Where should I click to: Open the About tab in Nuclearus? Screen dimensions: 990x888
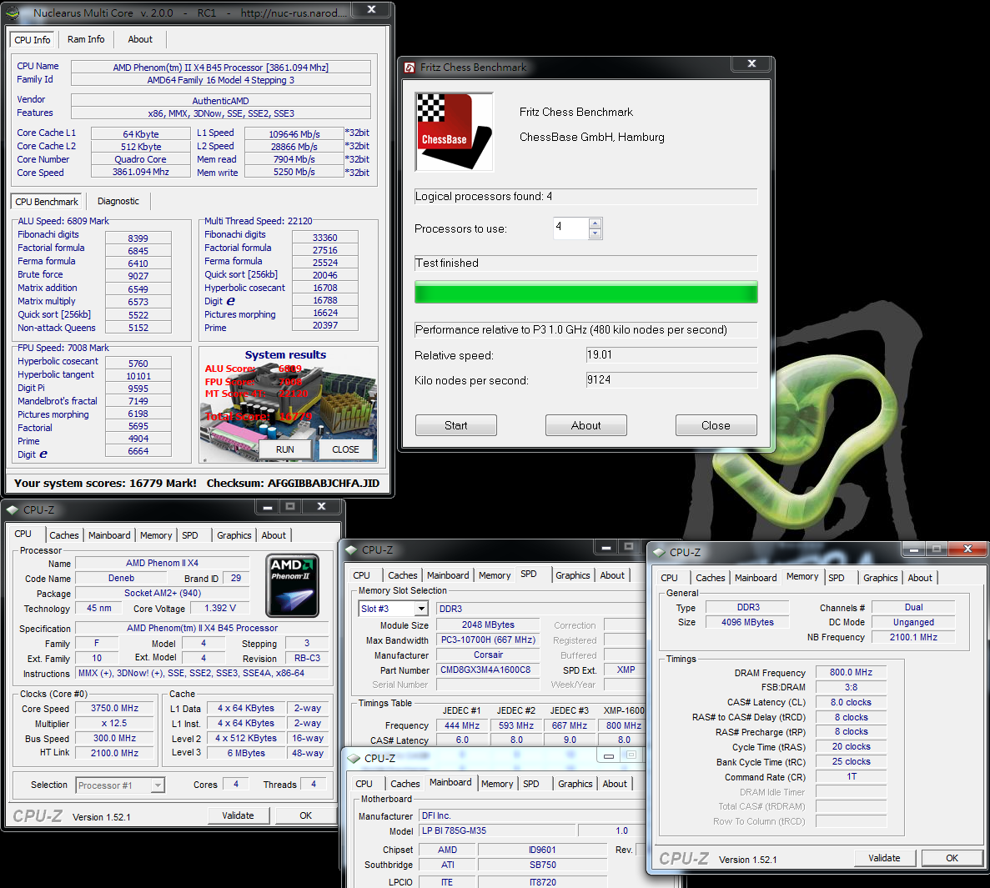click(140, 39)
